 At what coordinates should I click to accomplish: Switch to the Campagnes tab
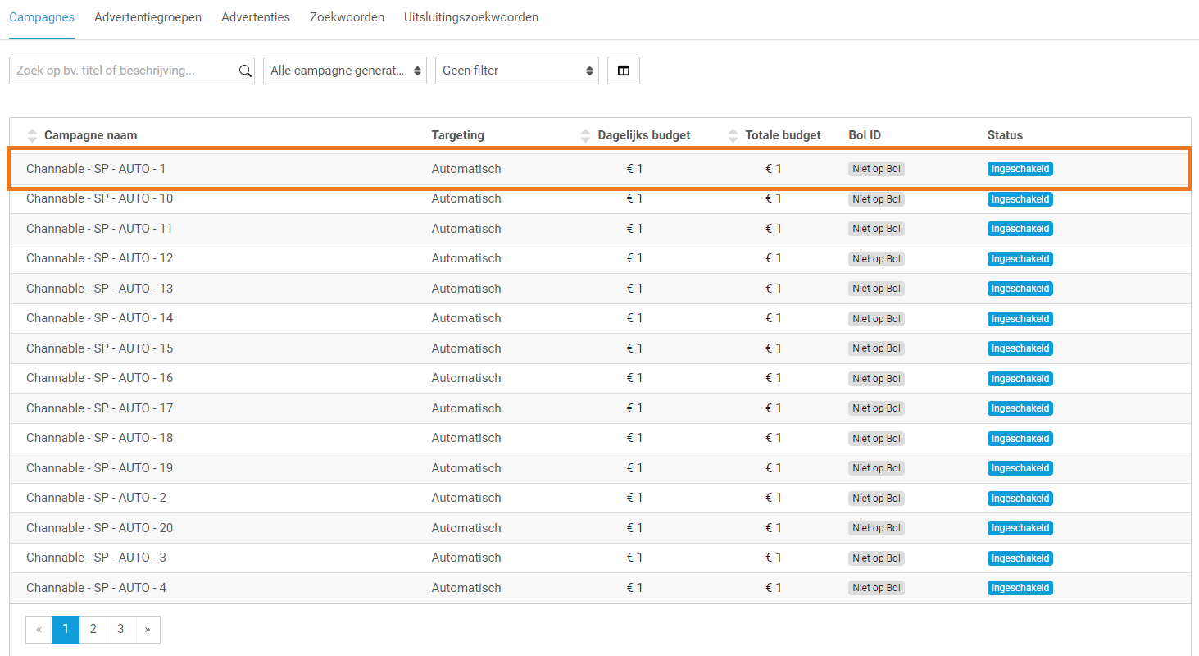pos(42,17)
